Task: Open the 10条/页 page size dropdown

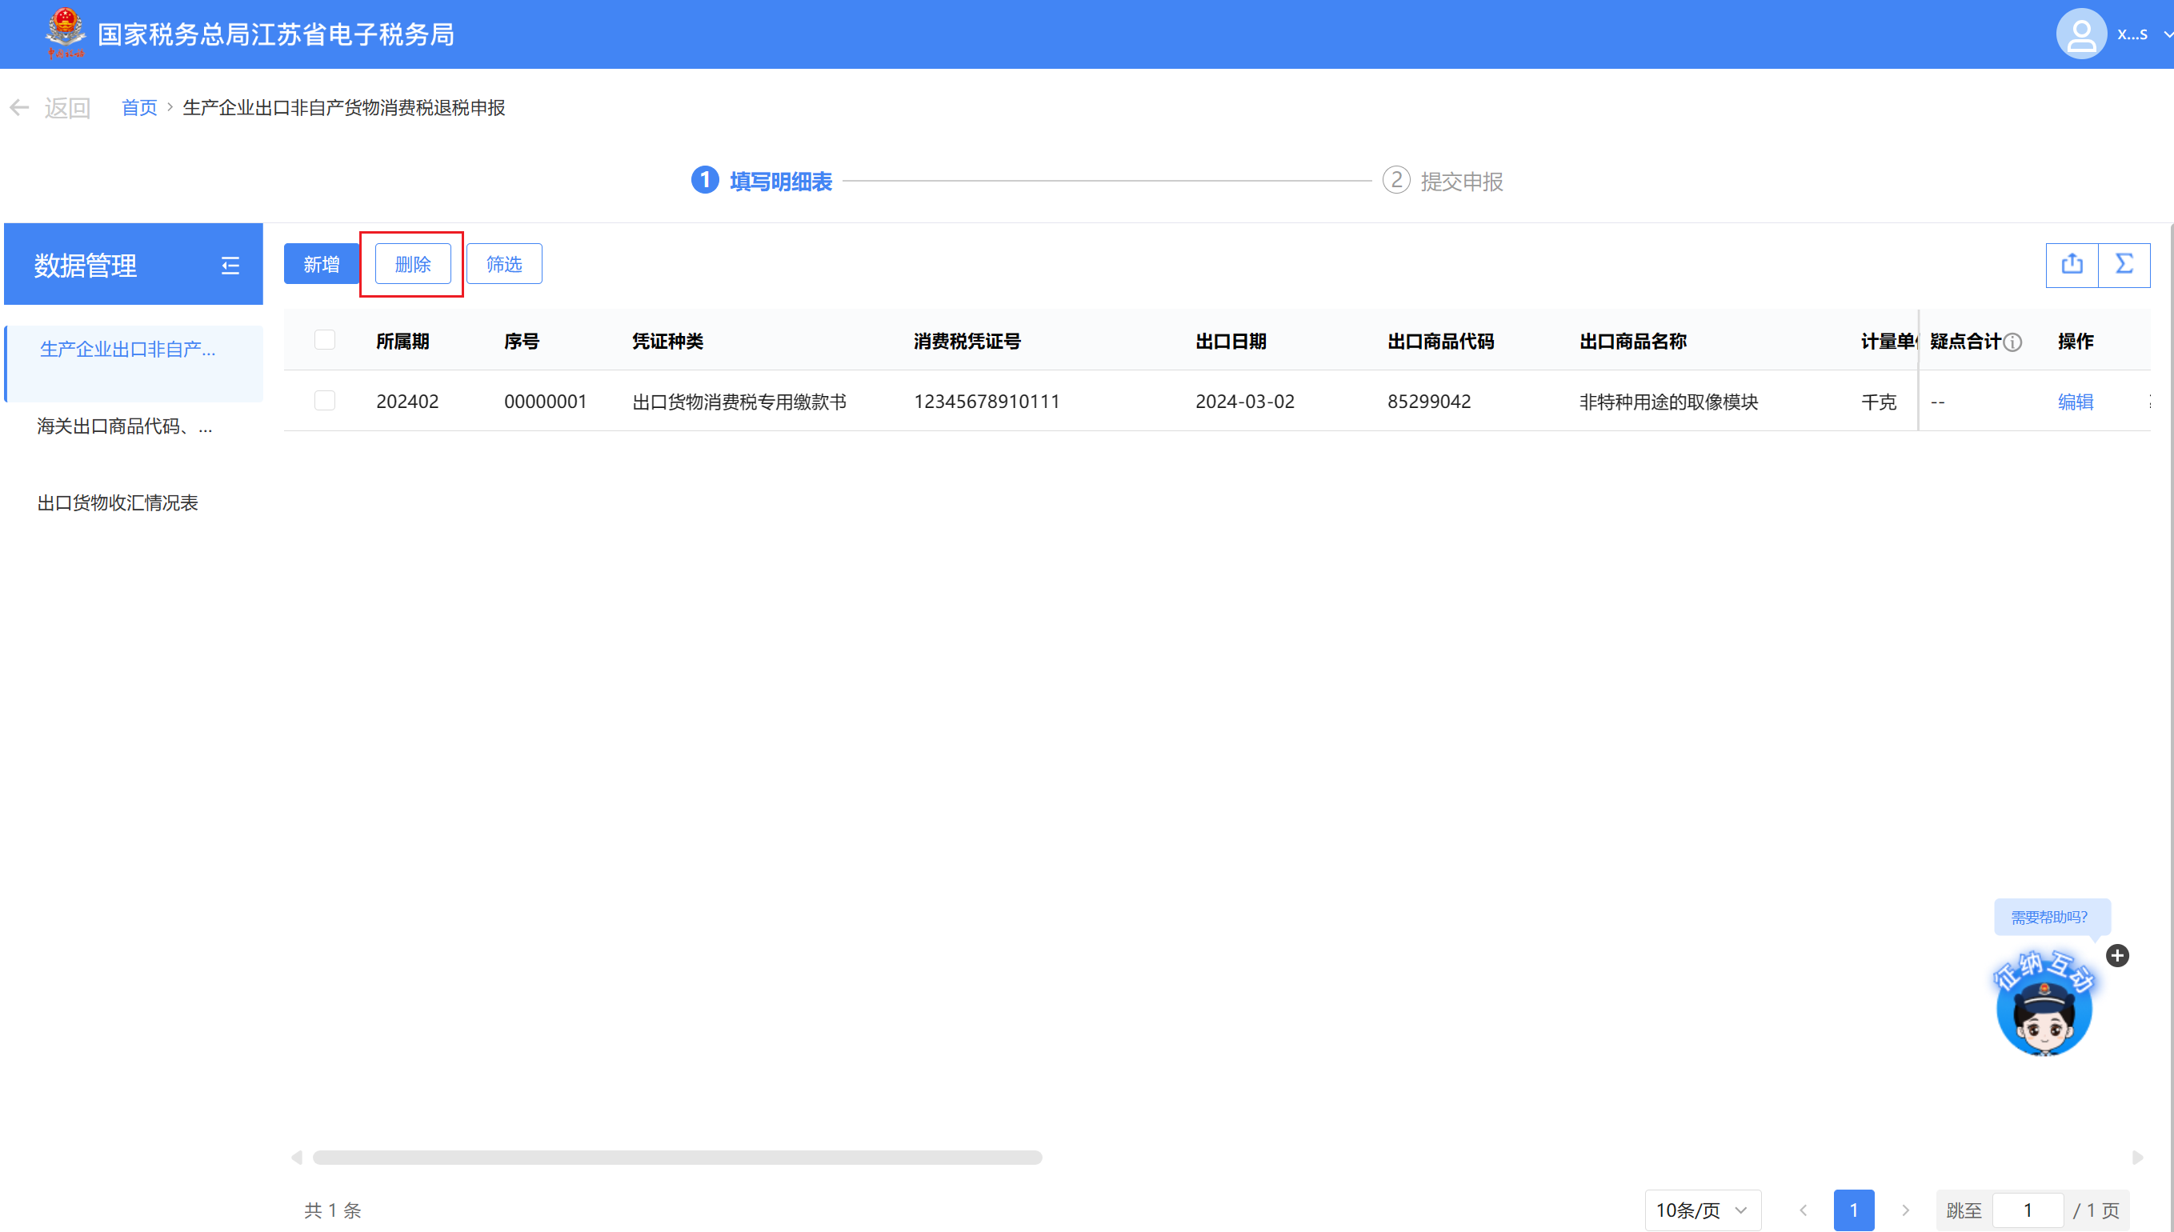Action: 1702,1210
